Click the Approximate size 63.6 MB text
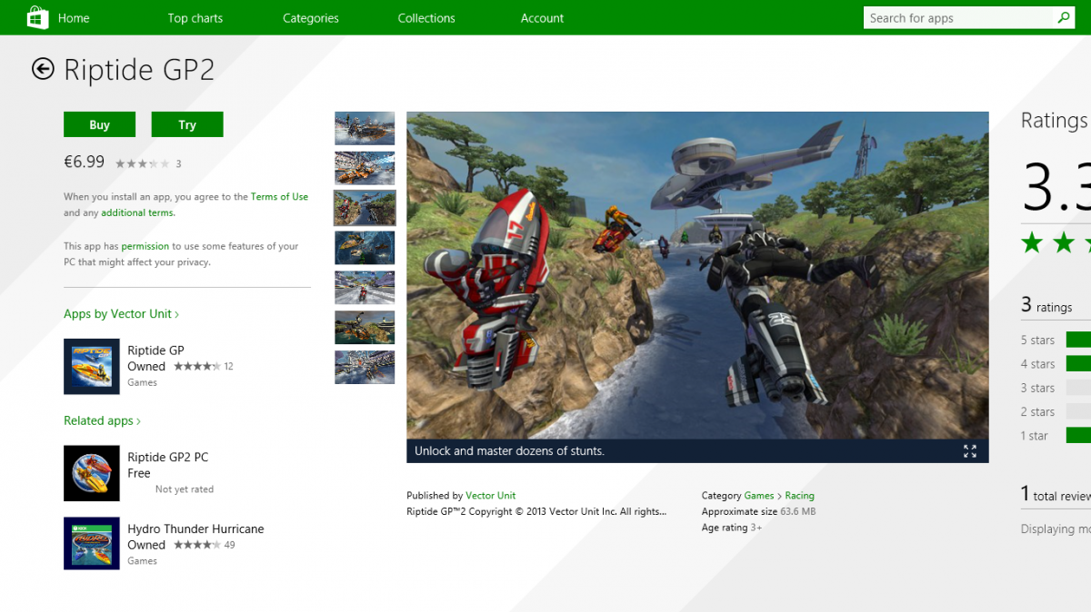Image resolution: width=1091 pixels, height=612 pixels. click(x=758, y=511)
